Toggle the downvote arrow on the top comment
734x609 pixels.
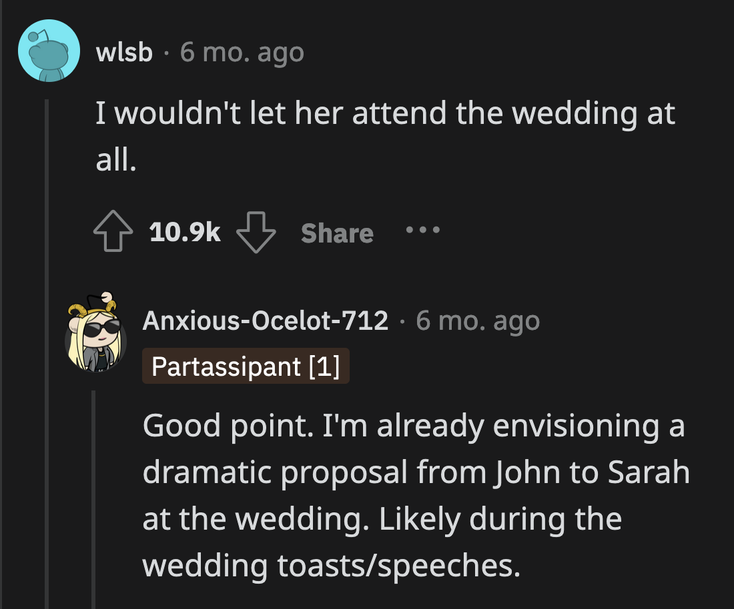tap(257, 232)
